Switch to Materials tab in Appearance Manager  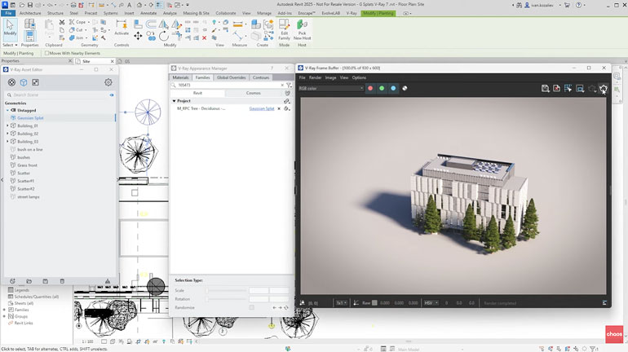[180, 77]
